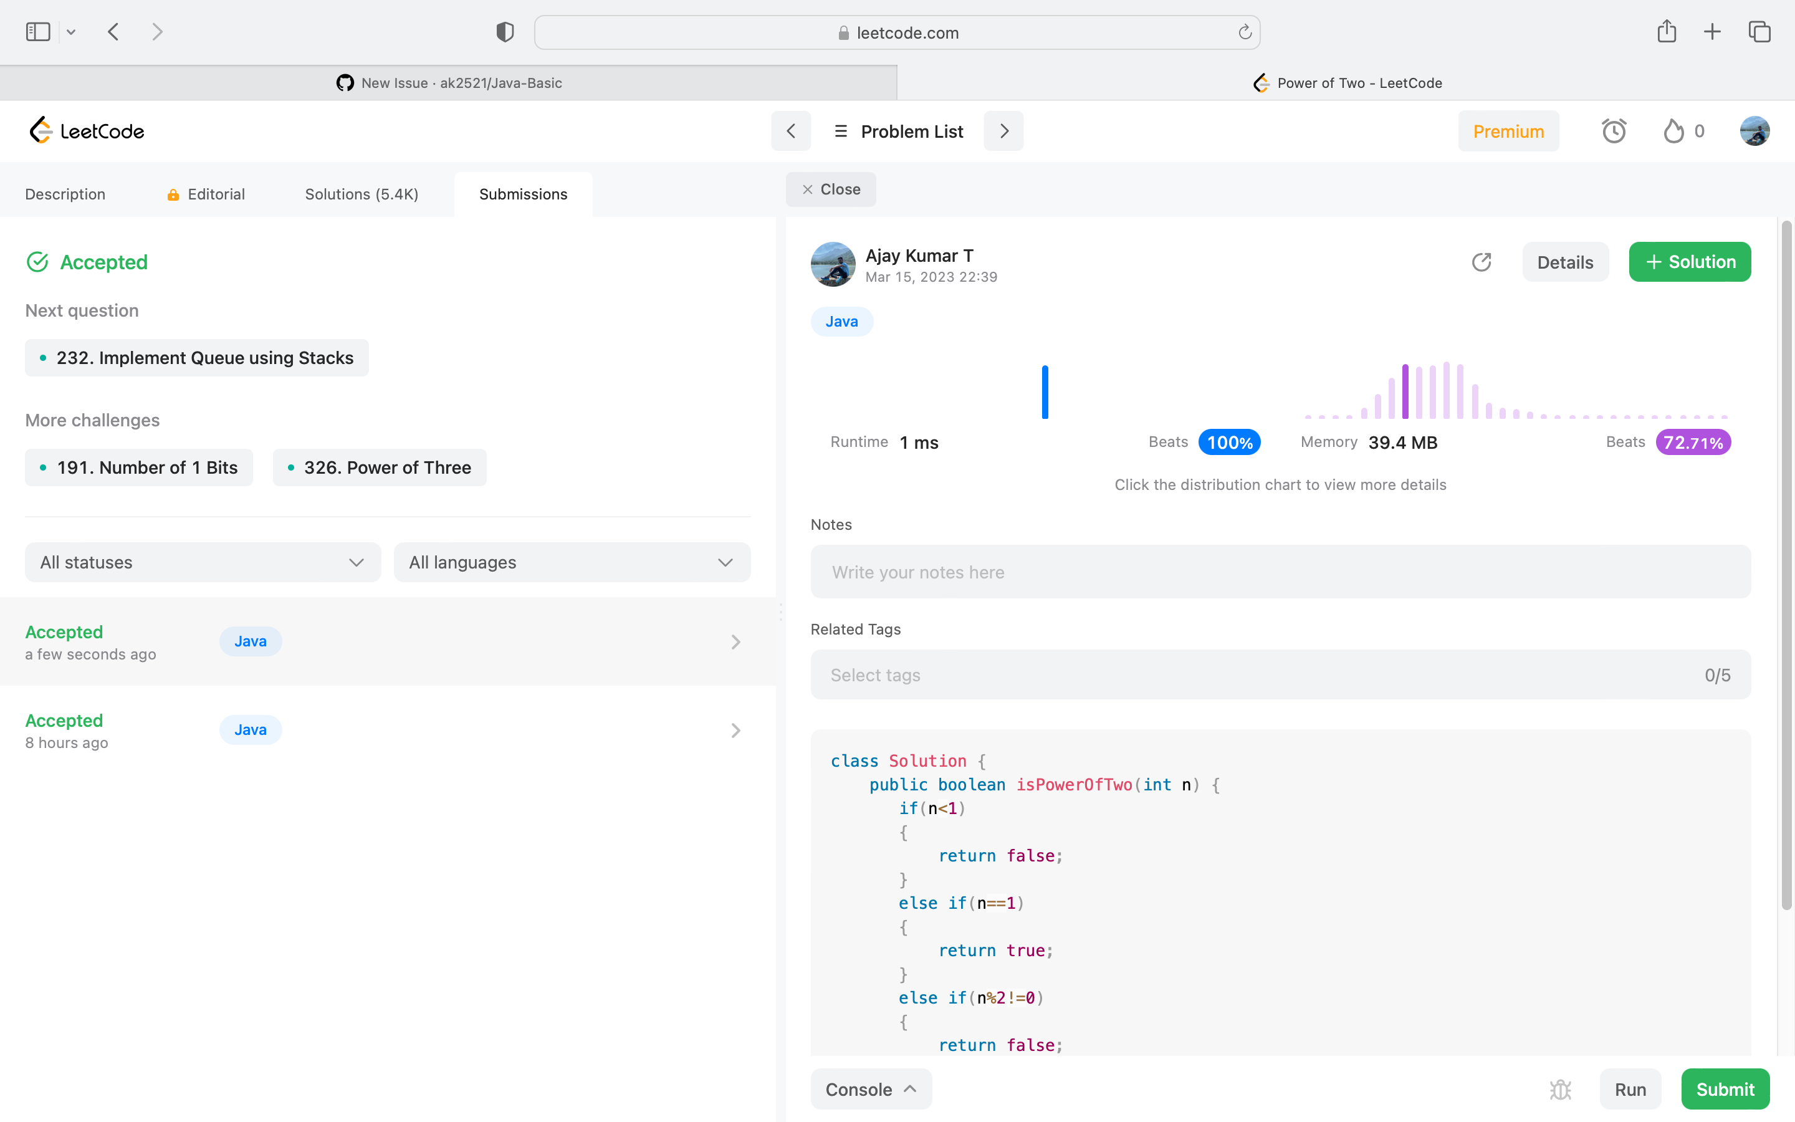Click the timer alarm clock icon
This screenshot has height=1122, width=1795.
tap(1613, 132)
